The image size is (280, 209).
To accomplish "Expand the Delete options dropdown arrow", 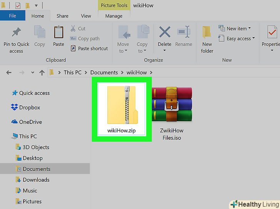I will [x=165, y=50].
